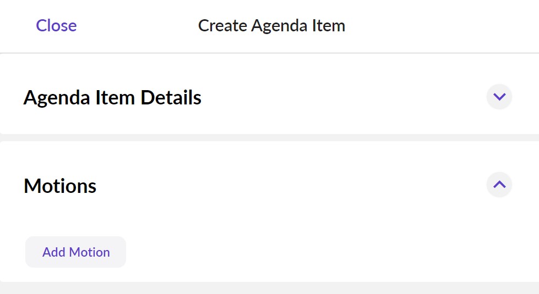Add a new motion to agenda item
Viewport: 539px width, 294px height.
[76, 252]
